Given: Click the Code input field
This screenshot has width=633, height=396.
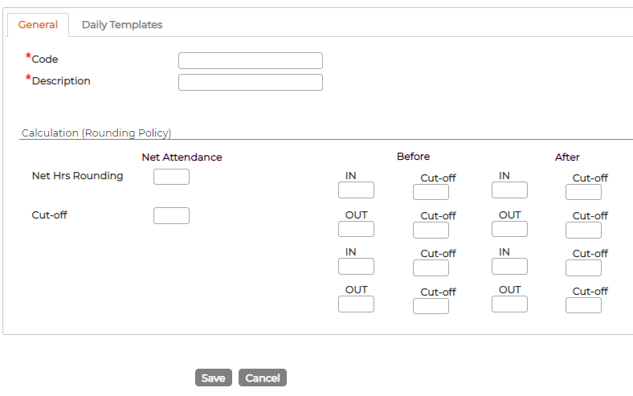Looking at the screenshot, I should 251,60.
